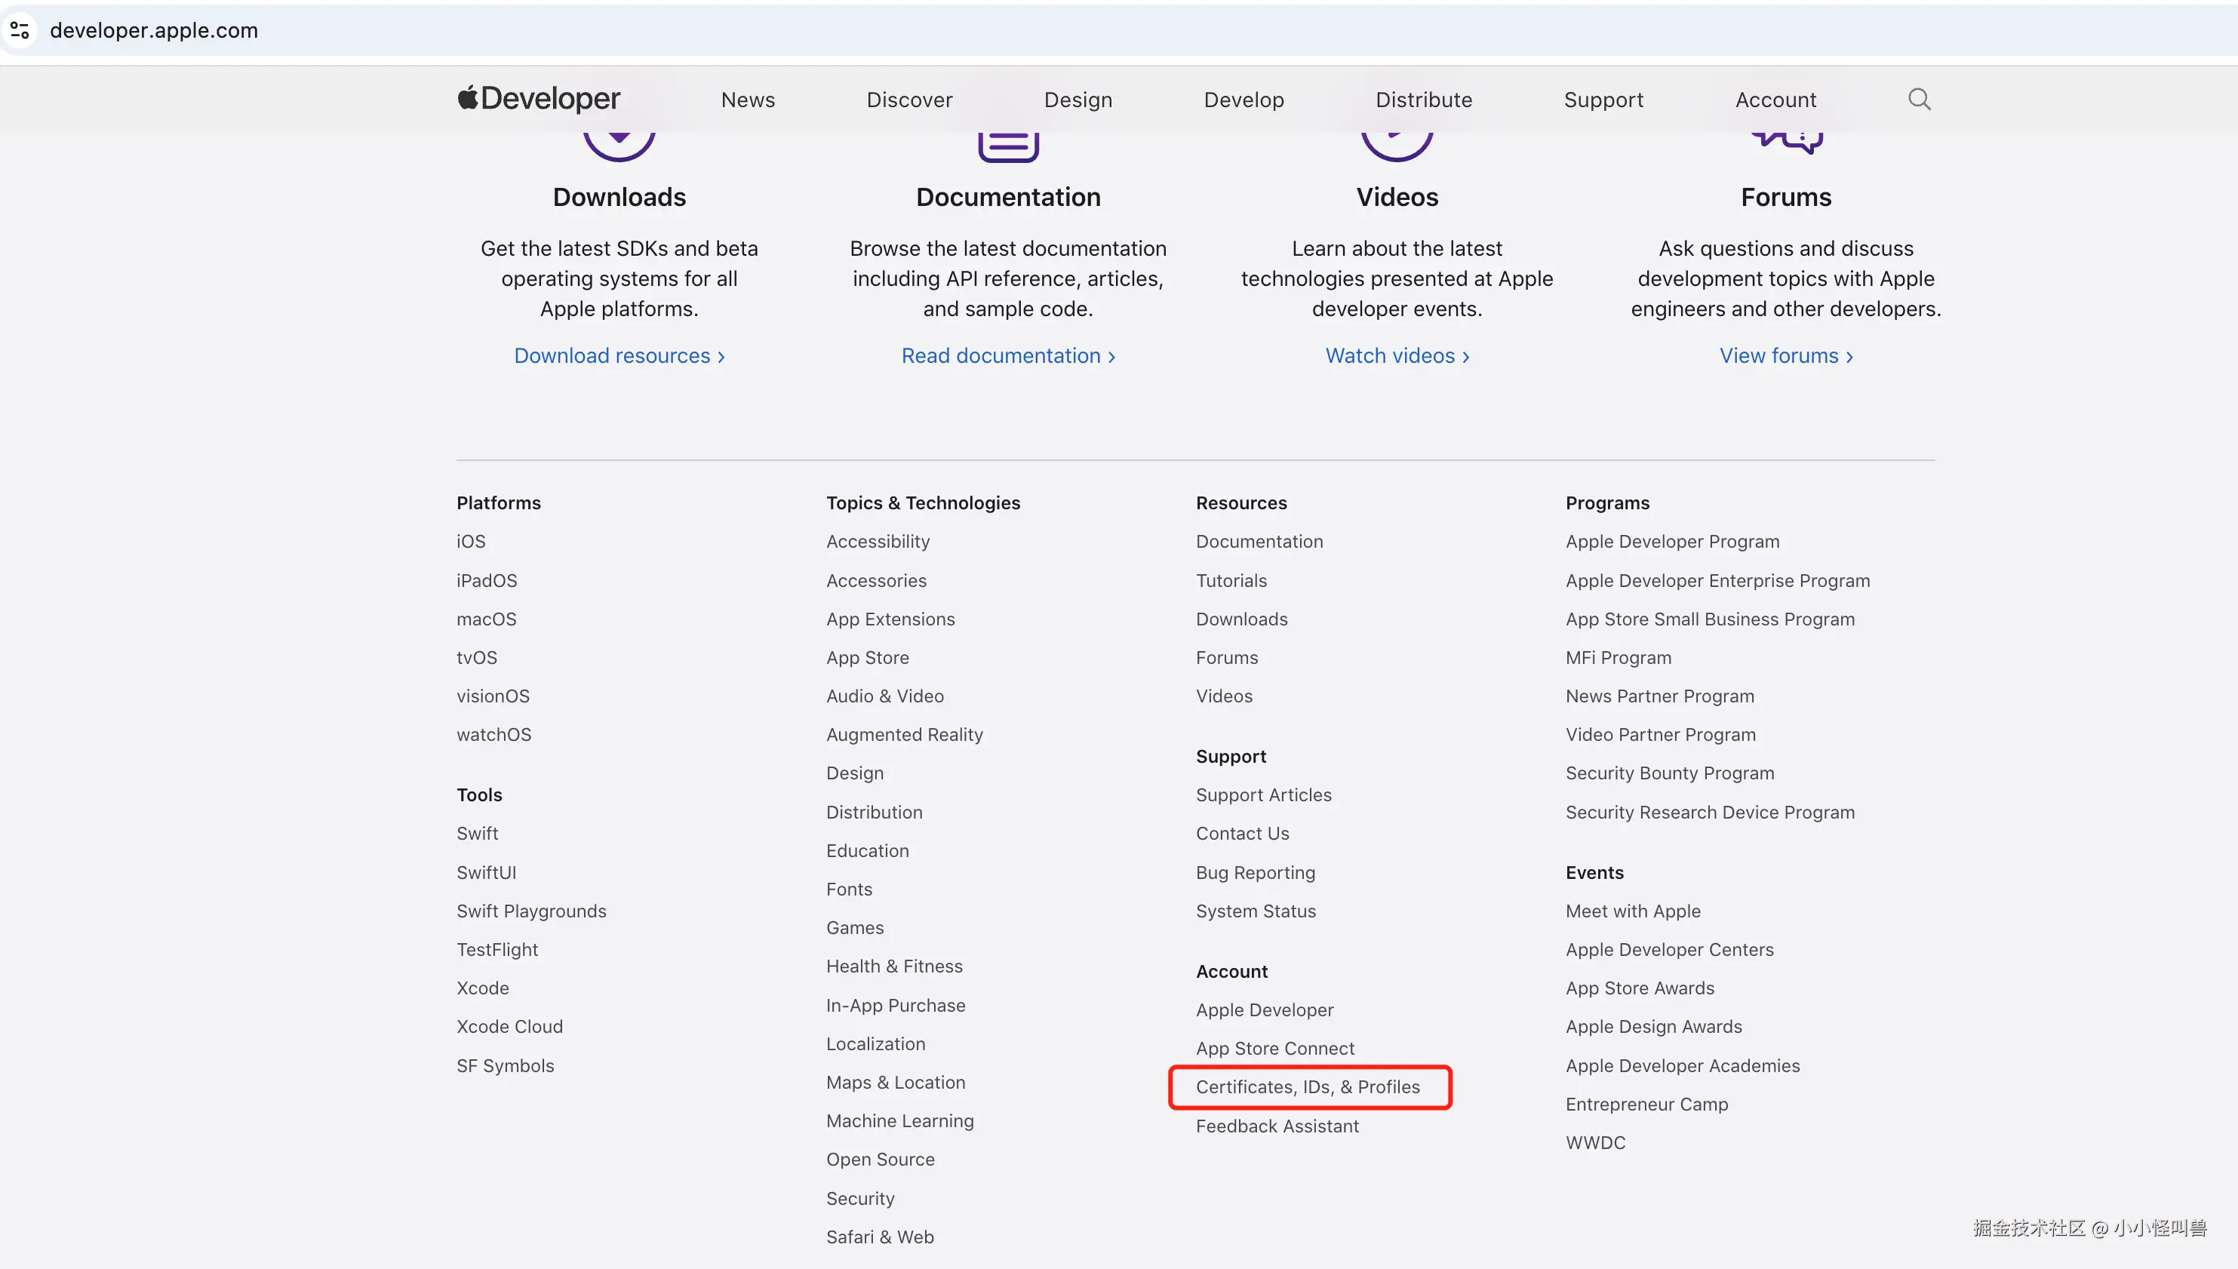This screenshot has width=2238, height=1269.
Task: Open the View forums link
Action: 1786,355
